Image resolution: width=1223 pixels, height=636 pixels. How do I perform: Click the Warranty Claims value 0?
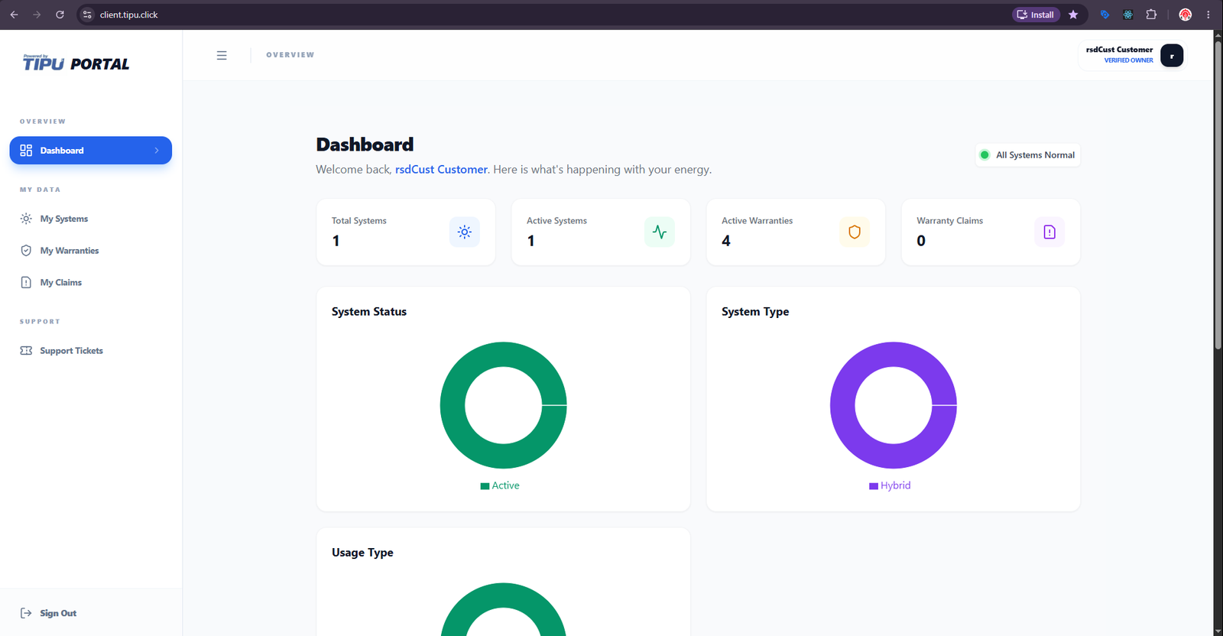(x=921, y=241)
